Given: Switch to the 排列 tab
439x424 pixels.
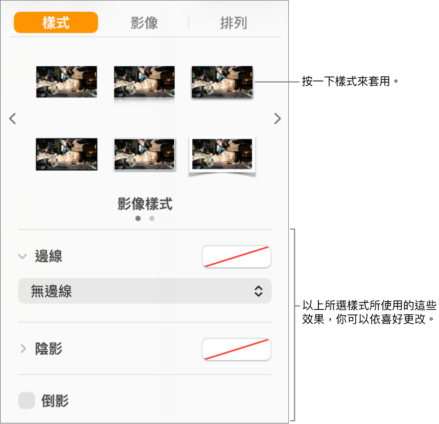Looking at the screenshot, I should pos(234,23).
